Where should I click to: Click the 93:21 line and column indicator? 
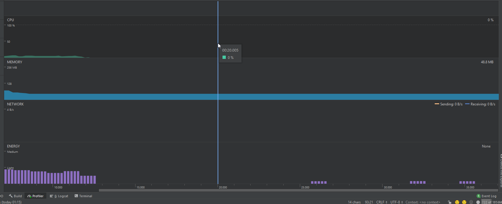(x=369, y=202)
